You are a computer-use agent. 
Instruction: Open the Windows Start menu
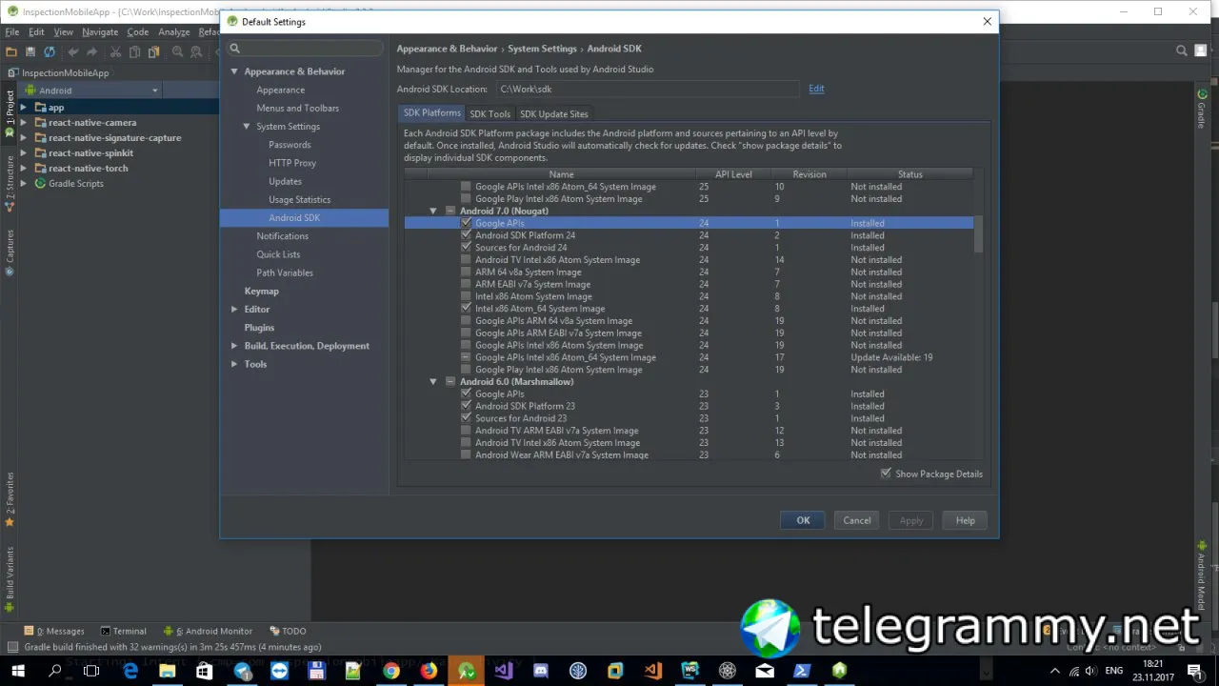click(17, 671)
